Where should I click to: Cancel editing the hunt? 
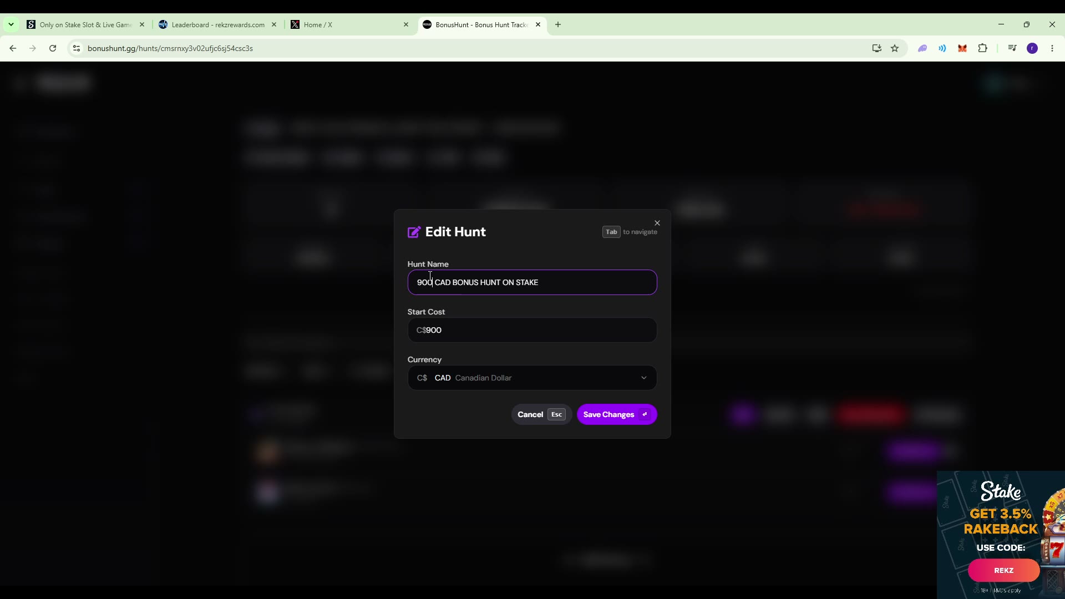[x=541, y=414]
